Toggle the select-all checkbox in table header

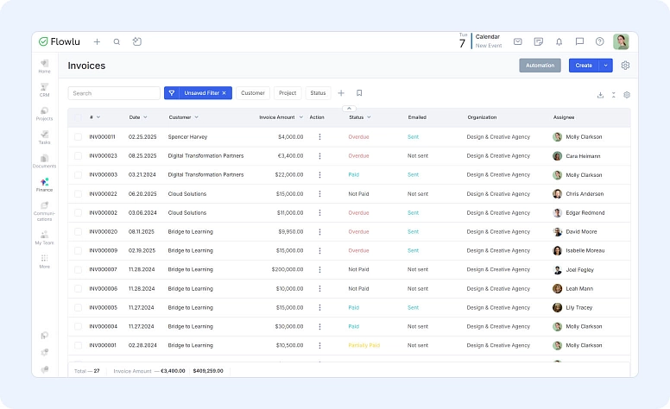pyautogui.click(x=78, y=116)
